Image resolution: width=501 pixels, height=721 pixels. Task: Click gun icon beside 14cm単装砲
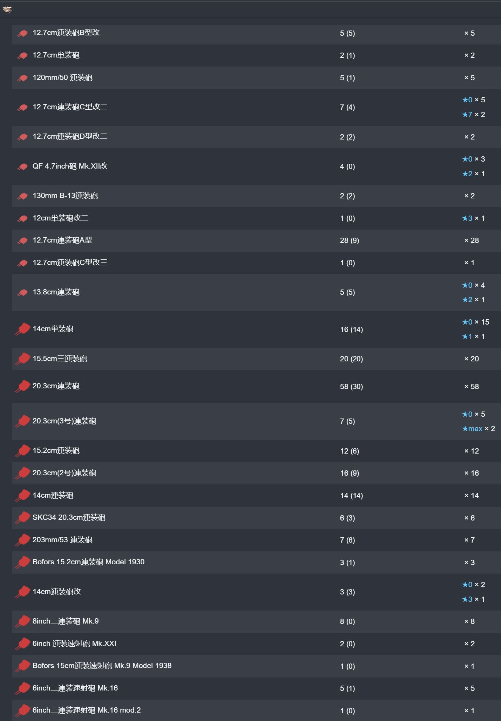tap(22, 329)
